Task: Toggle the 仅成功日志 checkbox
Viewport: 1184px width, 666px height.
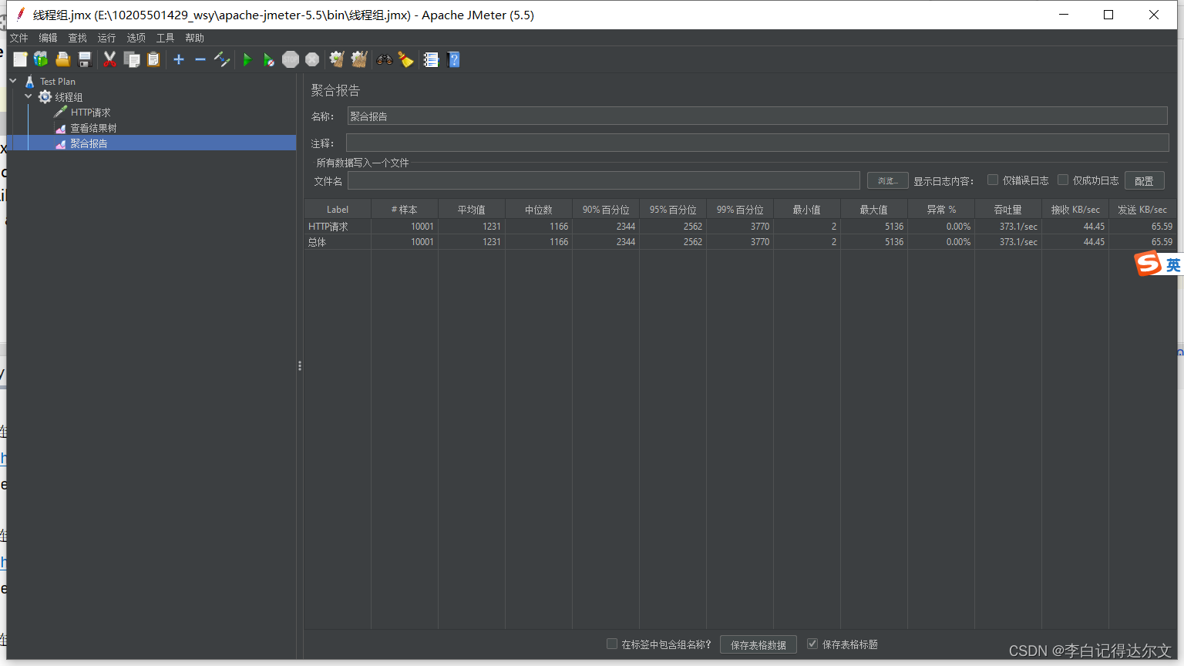Action: click(x=1063, y=180)
